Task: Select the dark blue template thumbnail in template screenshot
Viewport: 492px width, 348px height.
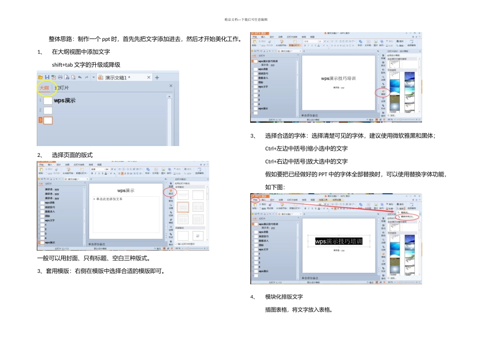Action: [409, 77]
